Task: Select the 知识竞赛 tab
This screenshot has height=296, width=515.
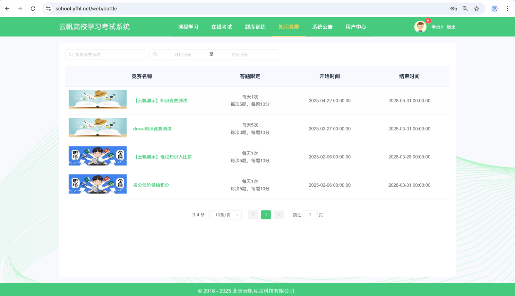Action: [289, 27]
